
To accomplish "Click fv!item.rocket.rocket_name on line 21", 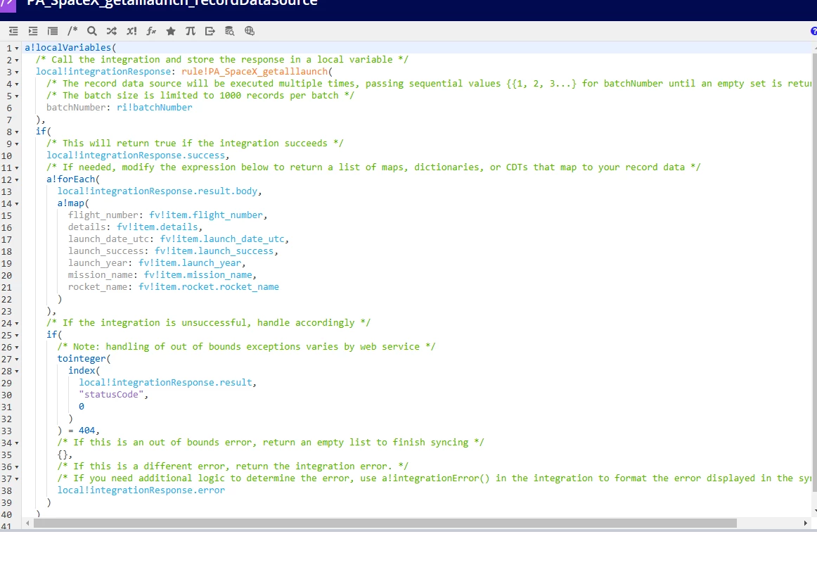I will (x=208, y=287).
